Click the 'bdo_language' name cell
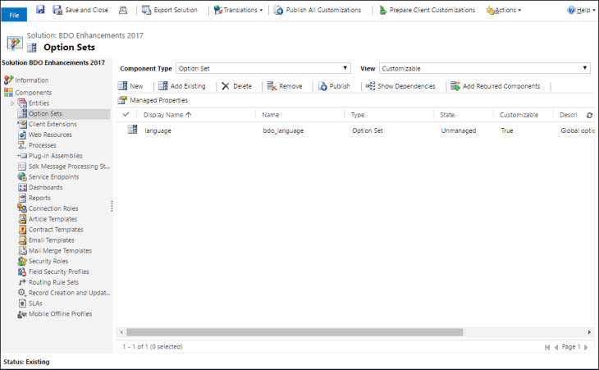This screenshot has width=599, height=370. click(283, 130)
